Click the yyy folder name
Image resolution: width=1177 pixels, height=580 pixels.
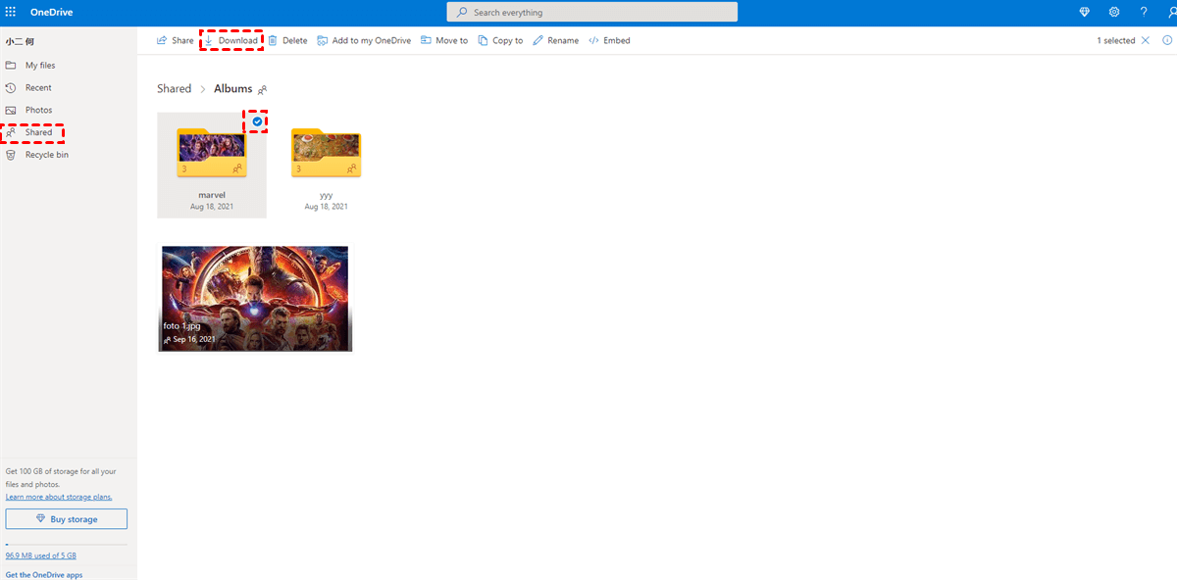[x=326, y=195]
